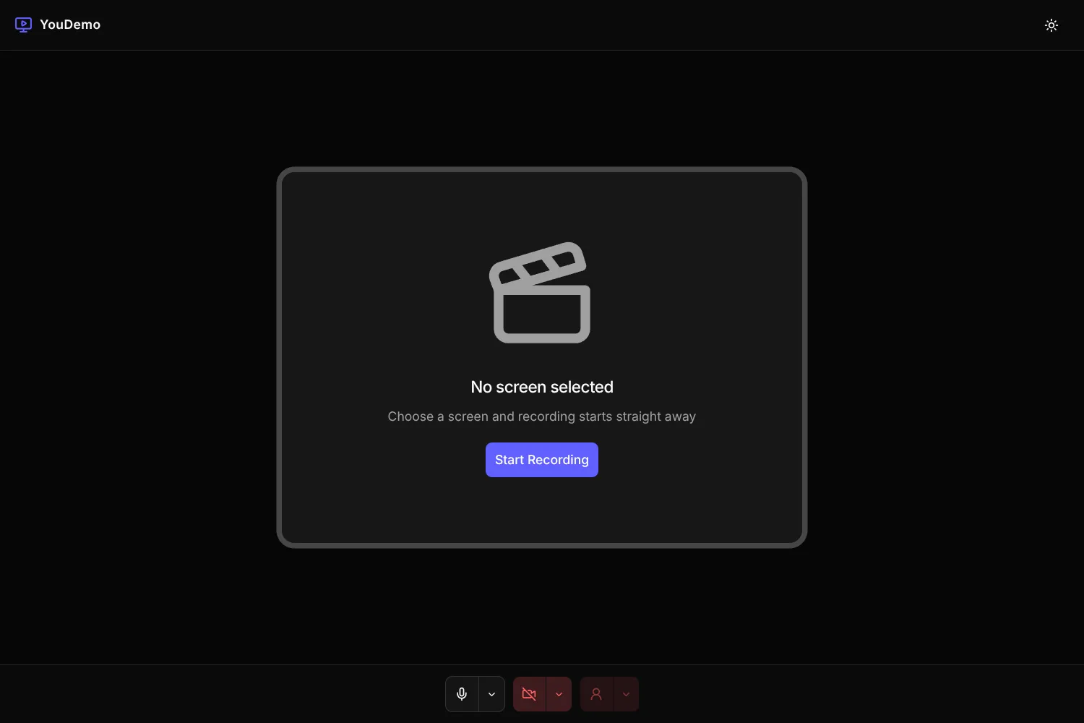Click the Start Recording button
This screenshot has height=723, width=1084.
[542, 460]
